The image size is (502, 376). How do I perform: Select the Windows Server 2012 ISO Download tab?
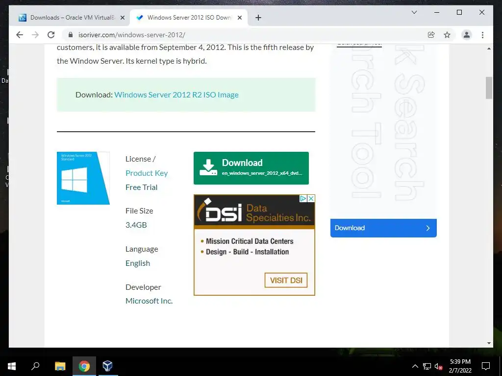pos(189,18)
